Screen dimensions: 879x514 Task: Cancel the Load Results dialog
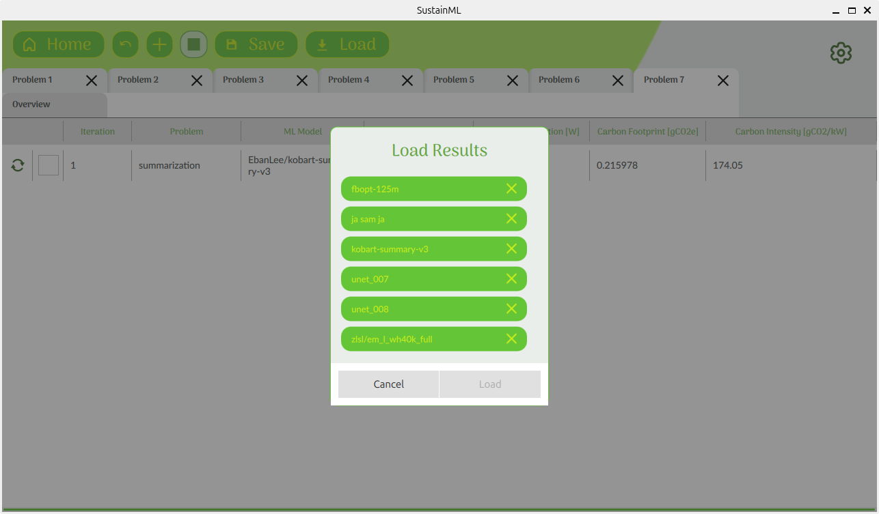pos(388,384)
